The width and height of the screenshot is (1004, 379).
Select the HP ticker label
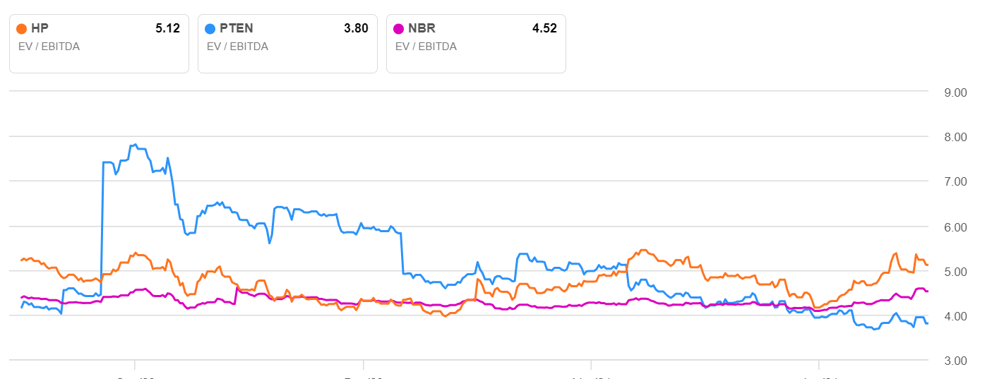pos(41,29)
